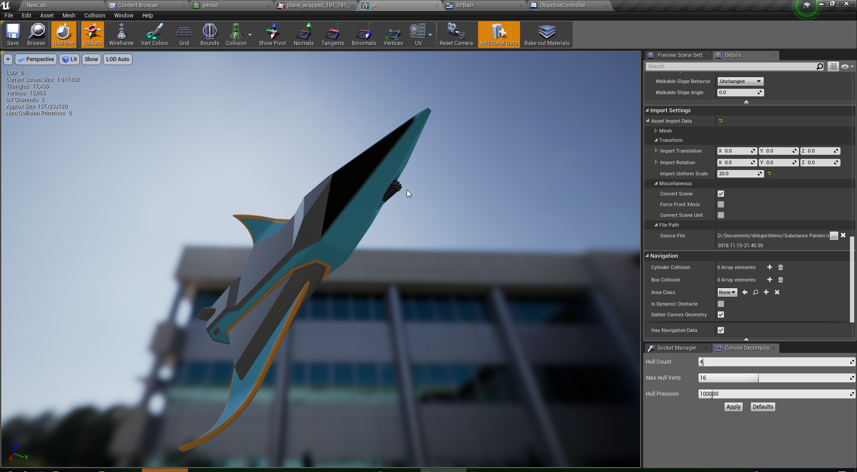Toggle Has Navigation Data checkbox
Image resolution: width=857 pixels, height=472 pixels.
click(x=721, y=330)
